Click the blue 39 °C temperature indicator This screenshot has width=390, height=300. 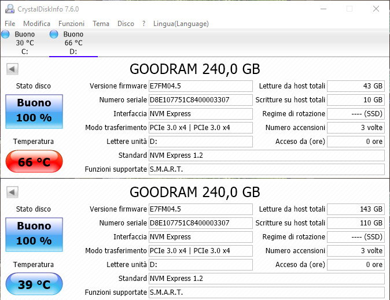click(34, 284)
